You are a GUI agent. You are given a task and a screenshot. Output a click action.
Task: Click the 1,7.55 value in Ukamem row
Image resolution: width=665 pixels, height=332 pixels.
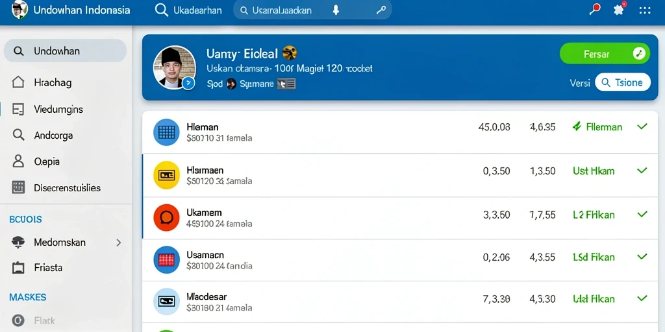tap(542, 215)
